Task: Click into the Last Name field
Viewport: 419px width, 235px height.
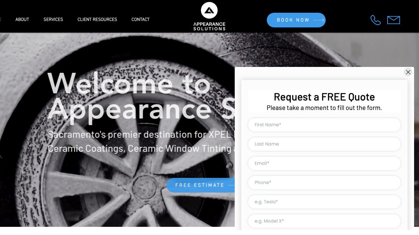Action: (x=324, y=144)
